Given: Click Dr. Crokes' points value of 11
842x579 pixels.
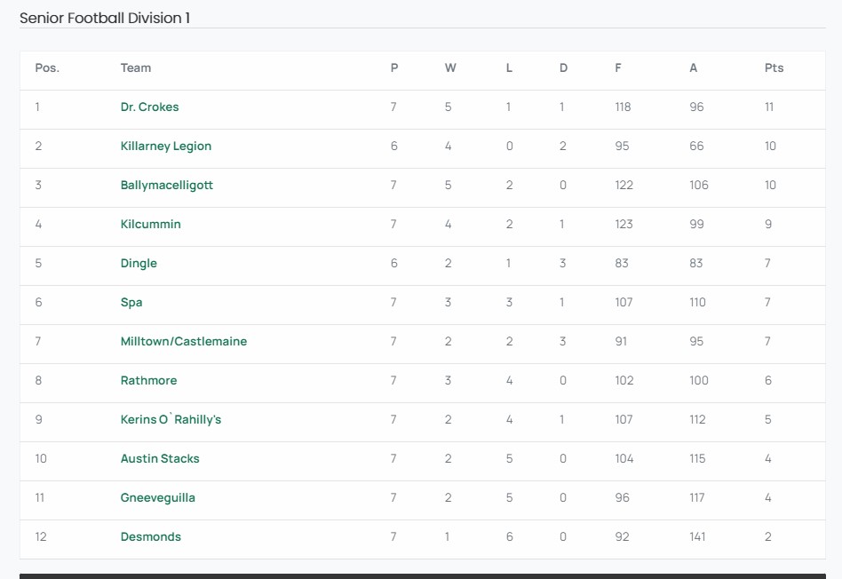Looking at the screenshot, I should (x=769, y=107).
